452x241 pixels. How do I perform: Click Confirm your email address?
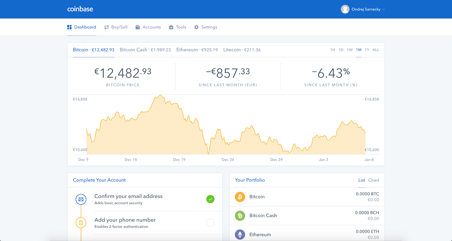coord(129,196)
